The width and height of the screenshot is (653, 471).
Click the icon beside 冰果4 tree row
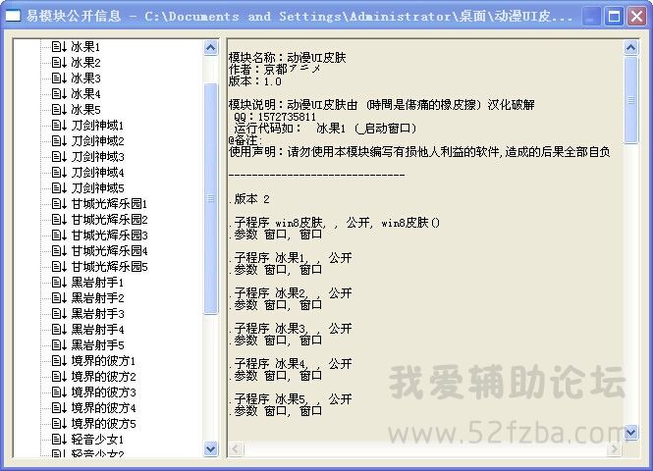tap(59, 94)
